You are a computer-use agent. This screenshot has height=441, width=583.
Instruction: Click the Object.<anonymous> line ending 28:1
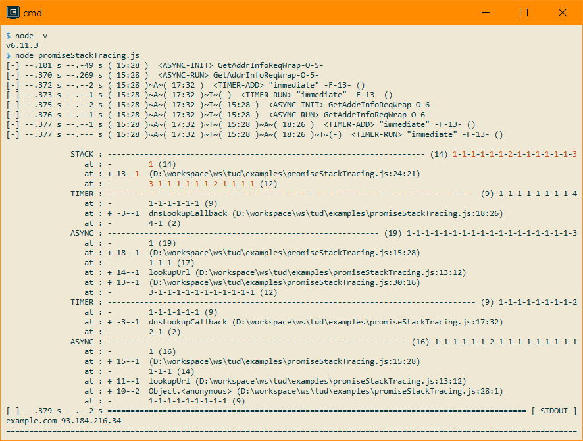point(293,391)
